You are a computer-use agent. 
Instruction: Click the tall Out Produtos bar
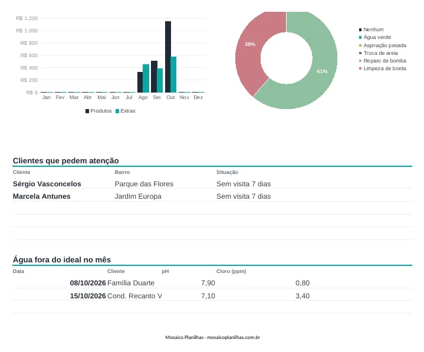point(168,57)
